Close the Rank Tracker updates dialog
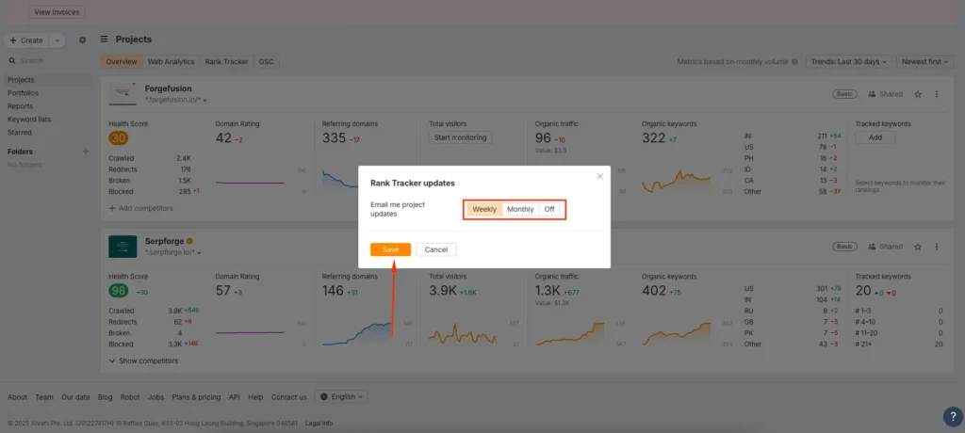Viewport: 965px width, 433px height. tap(600, 177)
